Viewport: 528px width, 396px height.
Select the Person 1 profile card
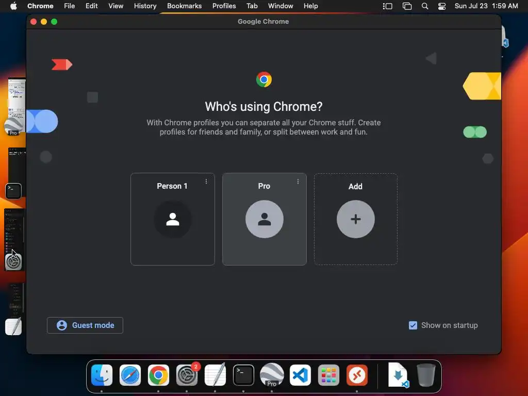pyautogui.click(x=172, y=219)
